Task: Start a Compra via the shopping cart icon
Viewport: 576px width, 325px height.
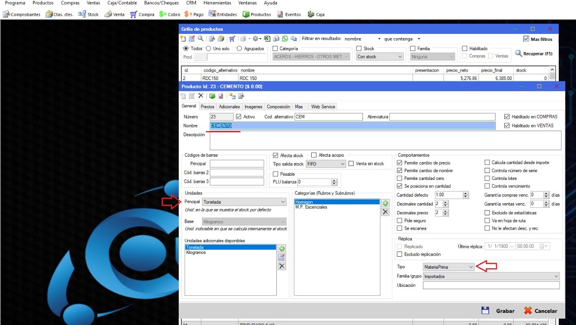Action: [x=142, y=14]
